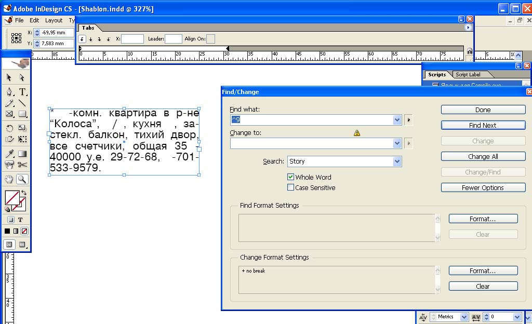Image resolution: width=532 pixels, height=324 pixels.
Task: Toggle formatting affects container
Action: coord(11,220)
